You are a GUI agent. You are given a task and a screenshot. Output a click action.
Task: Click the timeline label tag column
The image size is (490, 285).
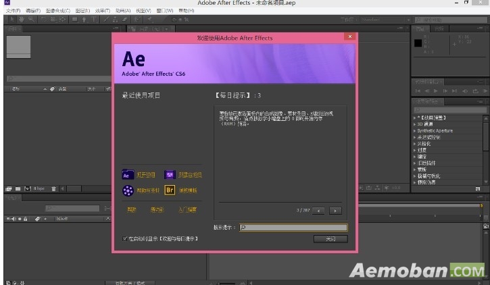[x=37, y=219]
